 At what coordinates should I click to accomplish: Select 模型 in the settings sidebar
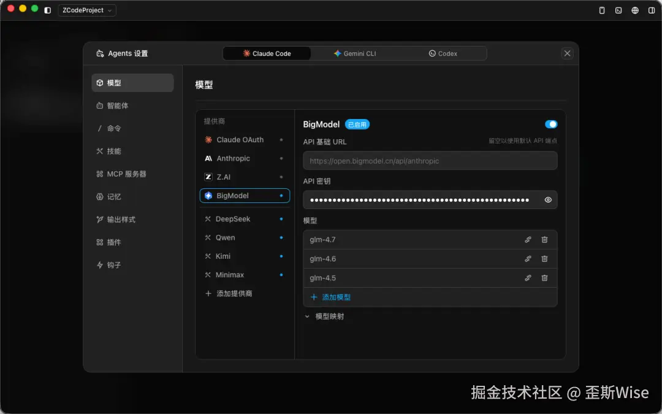point(132,83)
